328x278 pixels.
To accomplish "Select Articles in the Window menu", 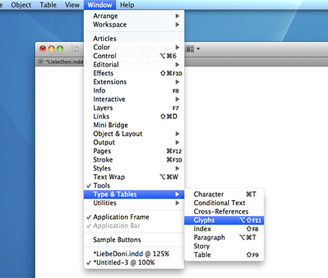I will (134, 38).
